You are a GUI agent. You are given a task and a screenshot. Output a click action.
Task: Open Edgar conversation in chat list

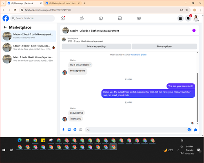pos(29,48)
